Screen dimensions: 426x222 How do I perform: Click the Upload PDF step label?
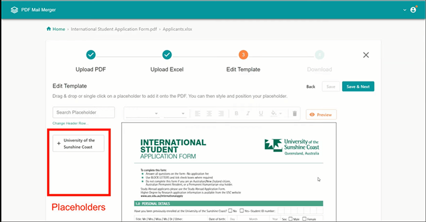click(x=91, y=69)
